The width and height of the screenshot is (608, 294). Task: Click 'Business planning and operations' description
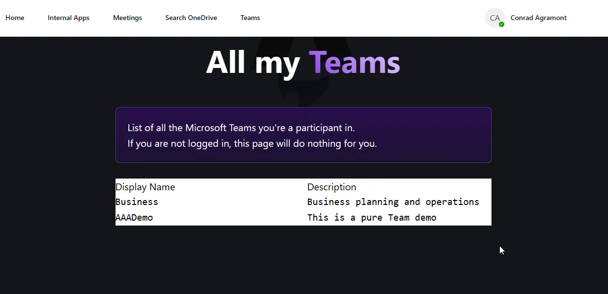pos(393,202)
